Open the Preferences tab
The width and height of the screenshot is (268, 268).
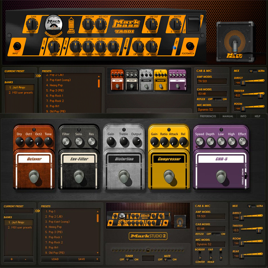pos(208,116)
